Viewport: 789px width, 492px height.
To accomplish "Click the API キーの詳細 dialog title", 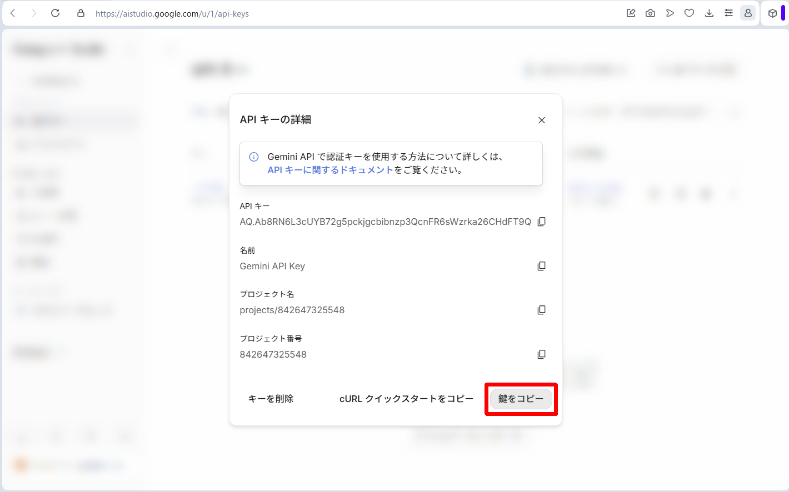I will tap(276, 119).
